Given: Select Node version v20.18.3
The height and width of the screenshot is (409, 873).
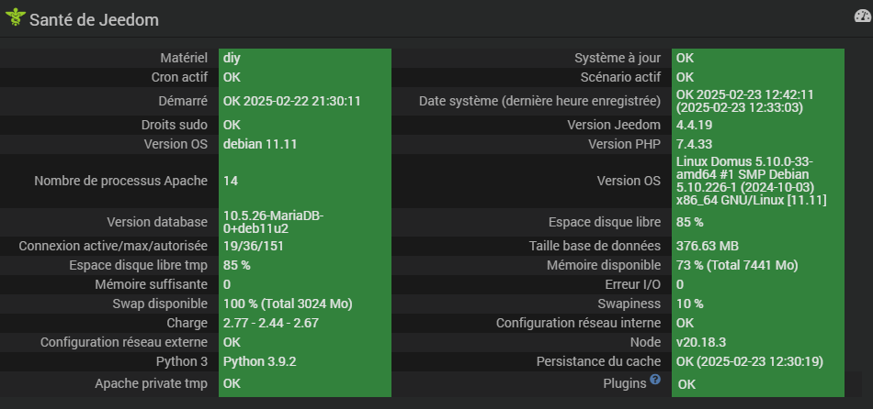Looking at the screenshot, I should 701,342.
